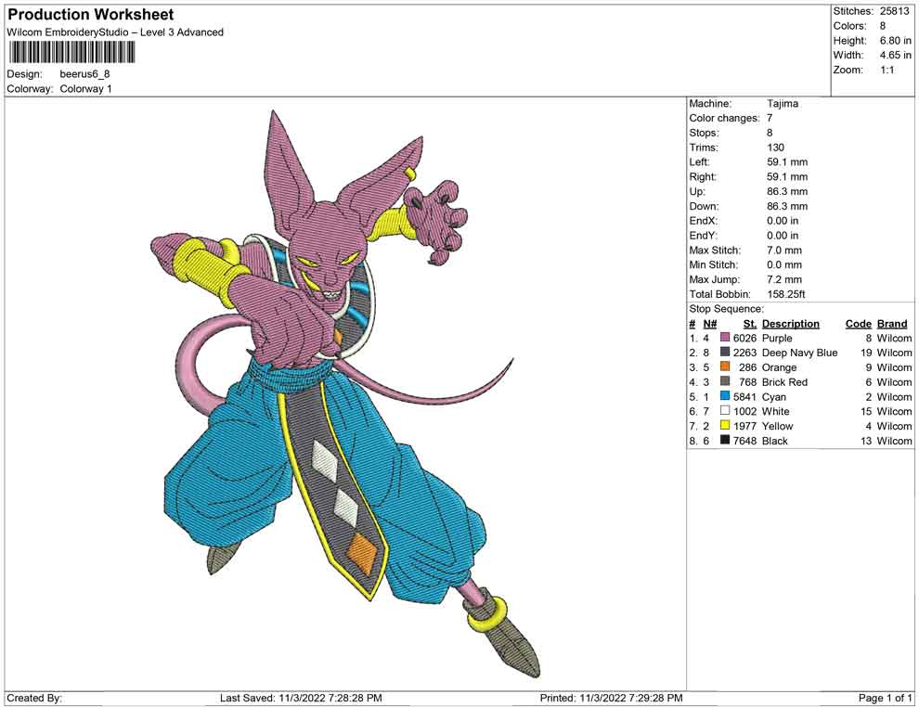
Task: Click the Cyan color swatch
Action: [x=725, y=396]
